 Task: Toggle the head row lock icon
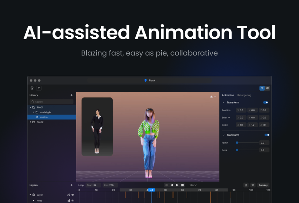click(x=69, y=201)
